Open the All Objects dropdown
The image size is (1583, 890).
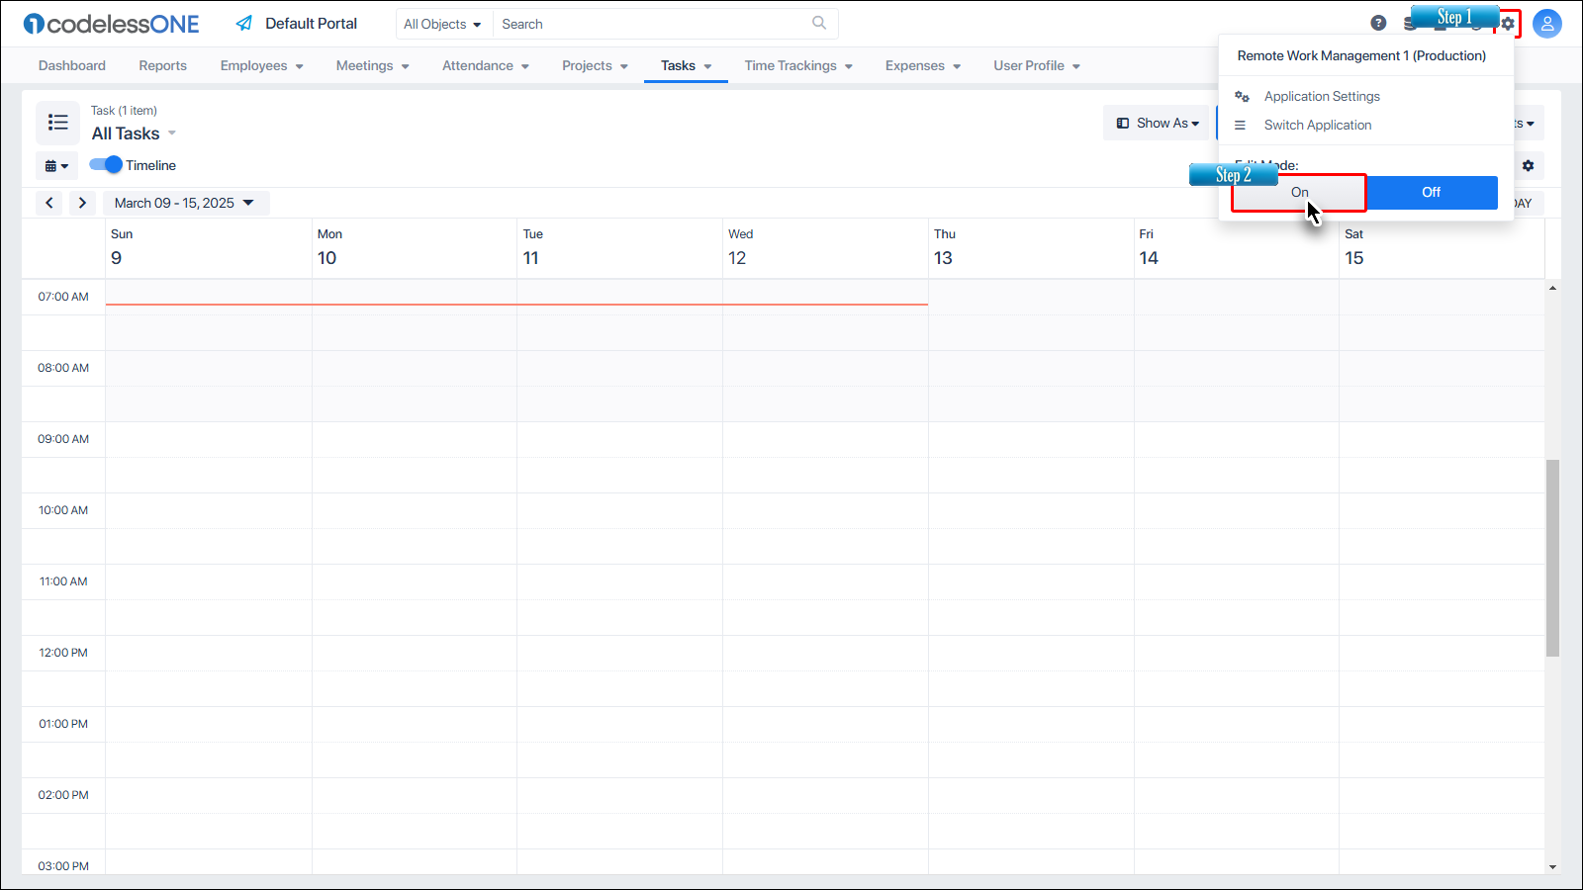point(442,24)
